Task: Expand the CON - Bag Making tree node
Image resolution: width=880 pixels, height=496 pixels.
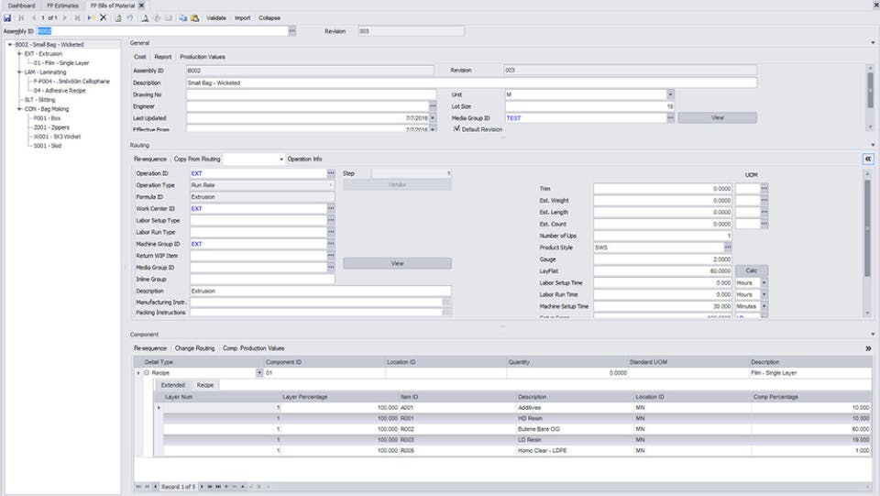Action: click(x=19, y=109)
